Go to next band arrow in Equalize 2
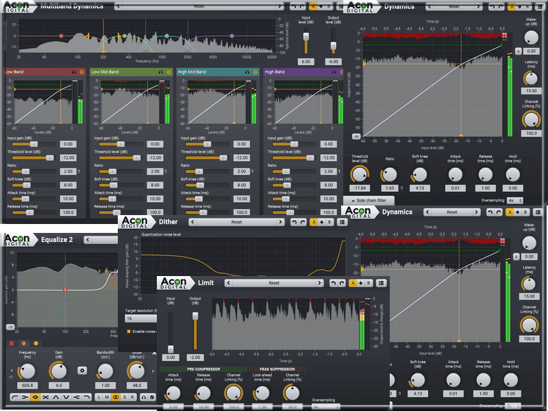548x411 pixels. [x=153, y=371]
